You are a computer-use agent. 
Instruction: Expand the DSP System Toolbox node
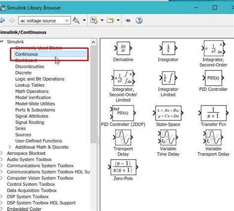1,197
